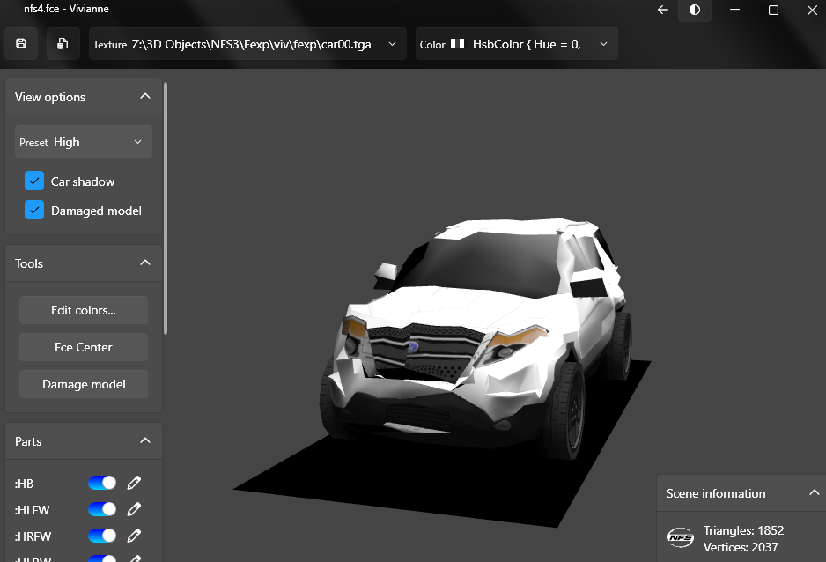Click the edit pencil for :HB part

134,483
